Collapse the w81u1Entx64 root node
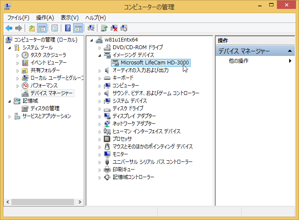 click(x=91, y=40)
